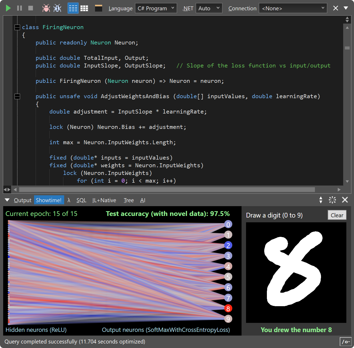Screen dimensions: 354x348
Task: Open the Language dropdown showing C# Program
Action: (156, 8)
